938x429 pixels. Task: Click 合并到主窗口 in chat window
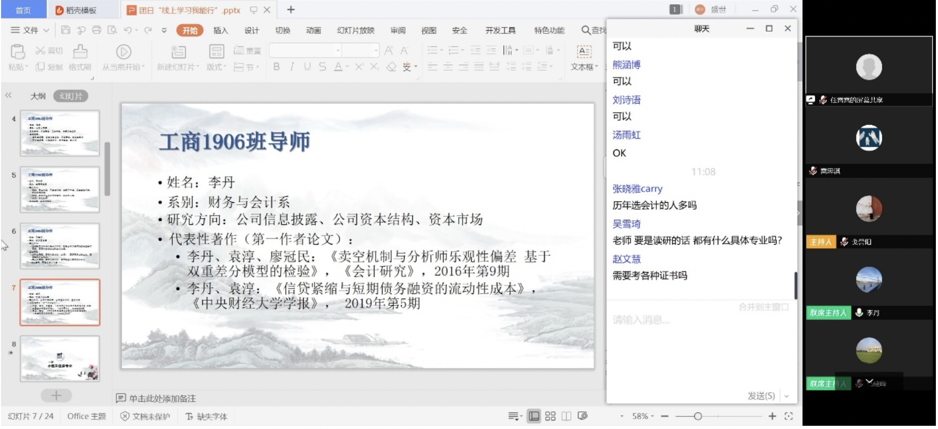tap(764, 307)
